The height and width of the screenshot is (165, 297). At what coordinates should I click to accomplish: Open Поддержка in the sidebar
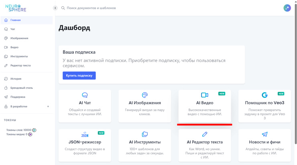18,97
